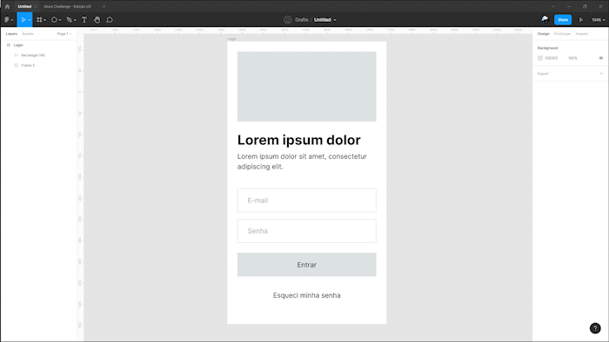The height and width of the screenshot is (342, 609).
Task: Close the Untitled tab
Action: [36, 7]
